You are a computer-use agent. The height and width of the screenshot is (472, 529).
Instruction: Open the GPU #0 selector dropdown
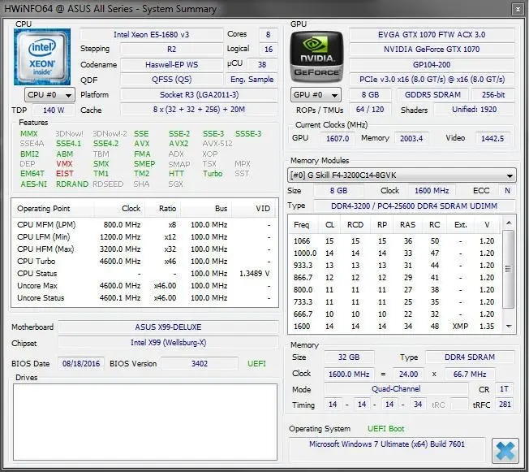coord(316,94)
